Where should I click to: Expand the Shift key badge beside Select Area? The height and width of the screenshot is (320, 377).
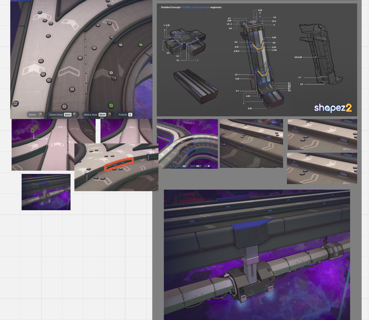pos(68,114)
